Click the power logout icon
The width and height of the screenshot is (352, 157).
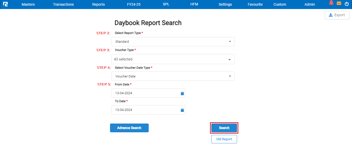(x=347, y=4)
